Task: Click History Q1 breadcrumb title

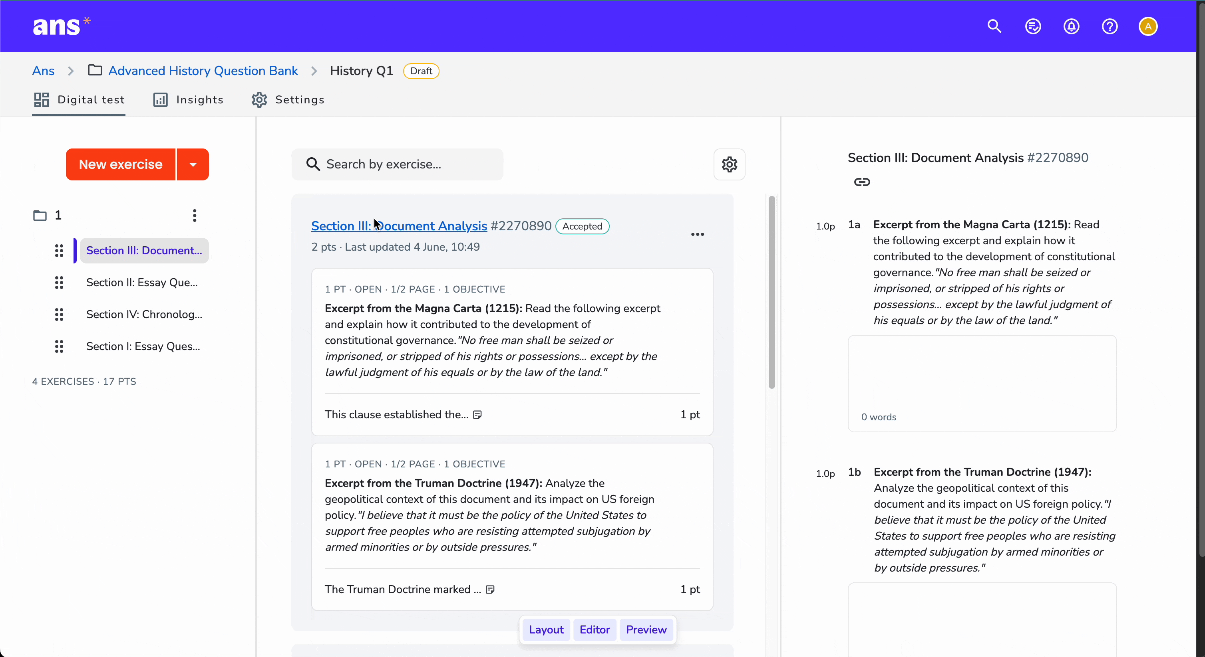Action: pos(361,71)
